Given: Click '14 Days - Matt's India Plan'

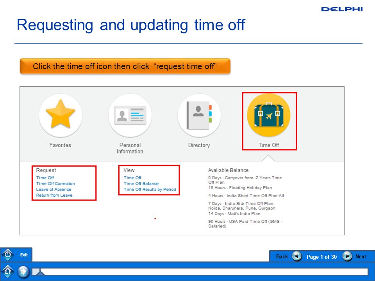Looking at the screenshot, I should point(234,213).
